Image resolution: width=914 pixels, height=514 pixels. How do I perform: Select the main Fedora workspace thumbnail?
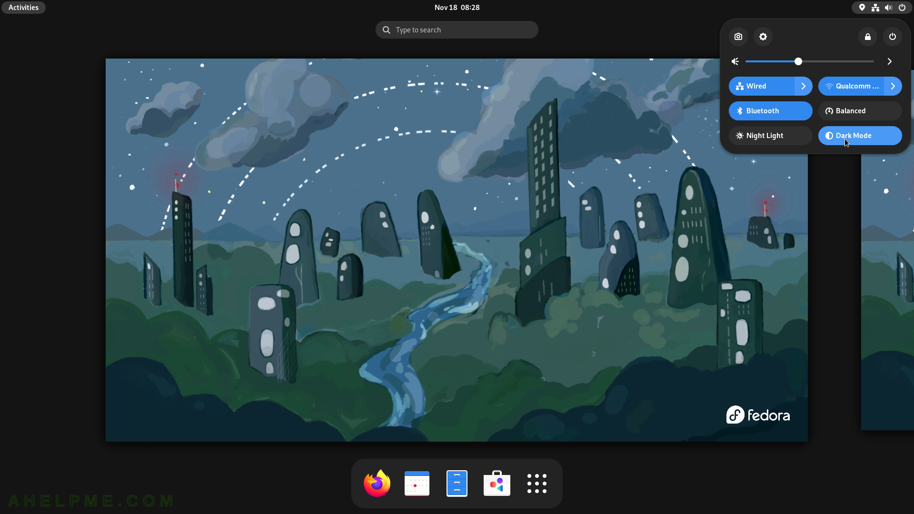(457, 250)
